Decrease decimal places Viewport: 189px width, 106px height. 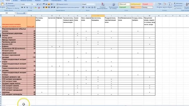pos(94,7)
